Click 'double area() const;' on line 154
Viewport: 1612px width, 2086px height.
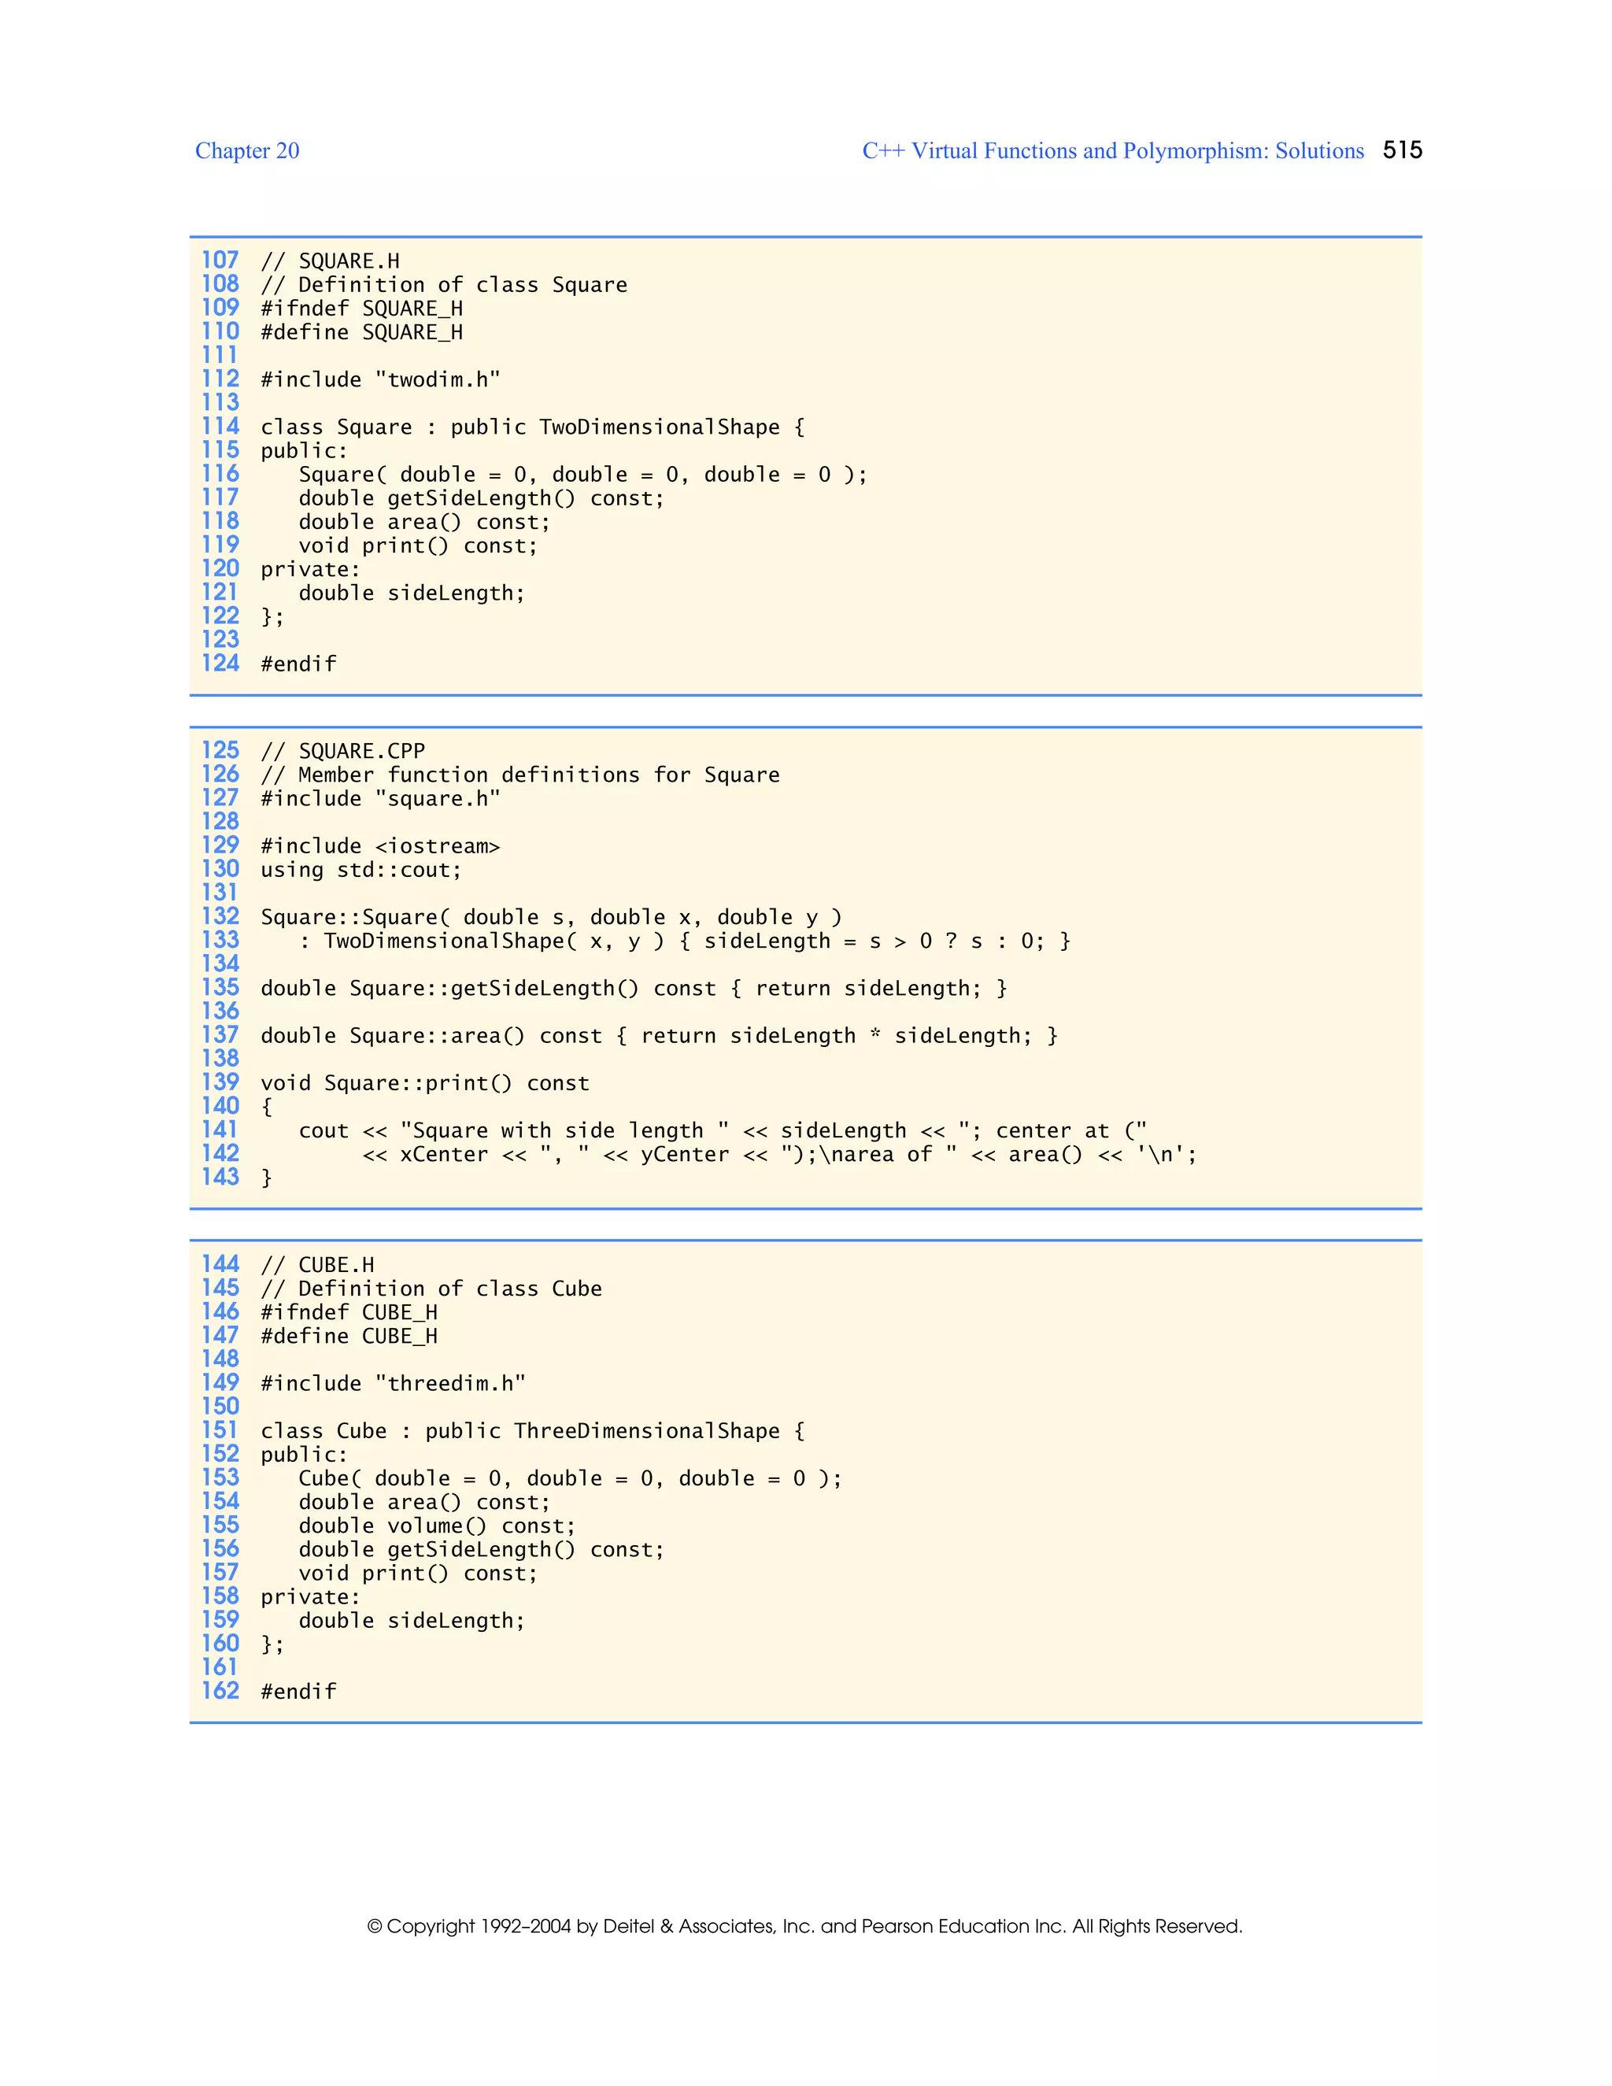coord(424,1503)
